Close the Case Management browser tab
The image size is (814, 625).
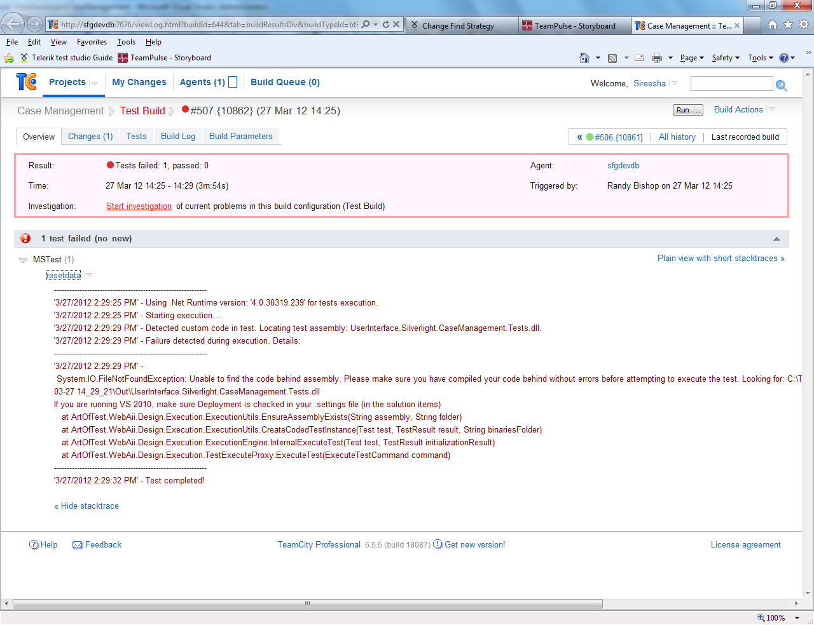coord(737,25)
